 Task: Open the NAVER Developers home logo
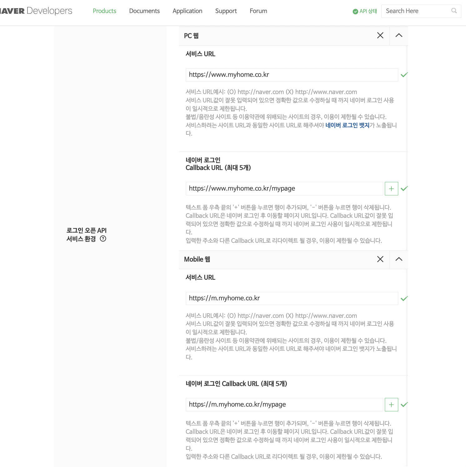(36, 11)
